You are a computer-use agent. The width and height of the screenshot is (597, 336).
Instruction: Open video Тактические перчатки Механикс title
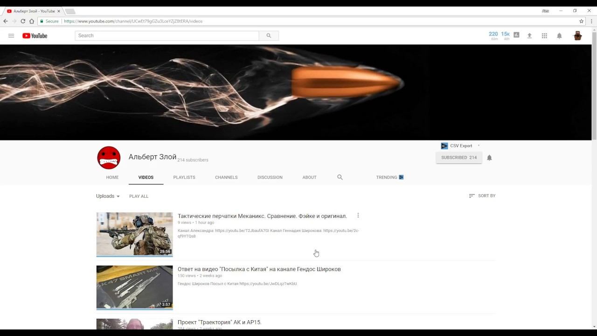pos(262,216)
